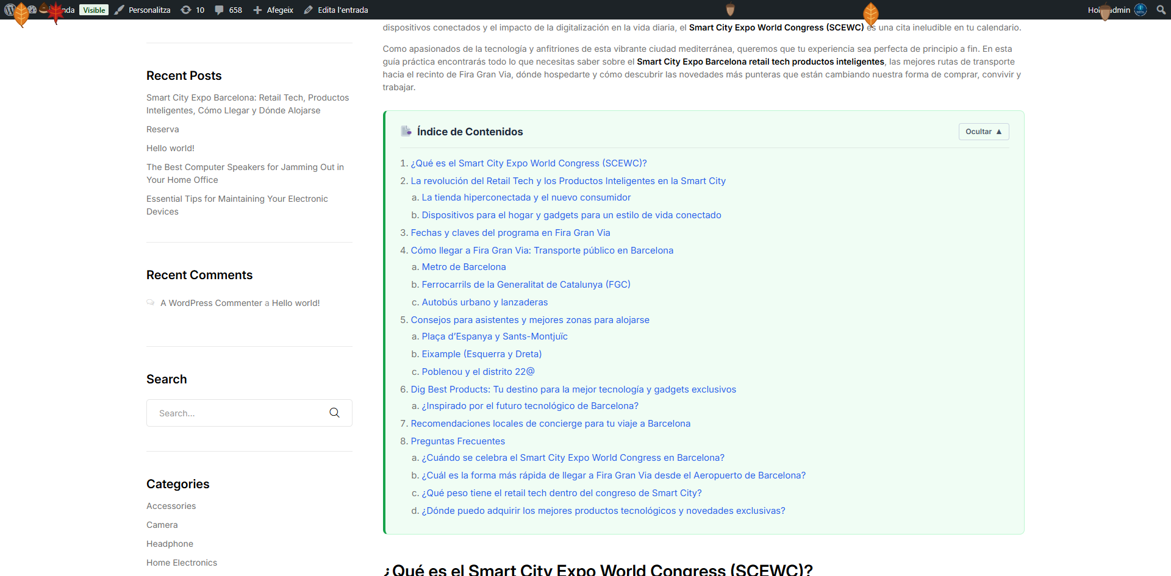Collapse the table of contents with Ocultar
The height and width of the screenshot is (576, 1171).
coord(984,132)
